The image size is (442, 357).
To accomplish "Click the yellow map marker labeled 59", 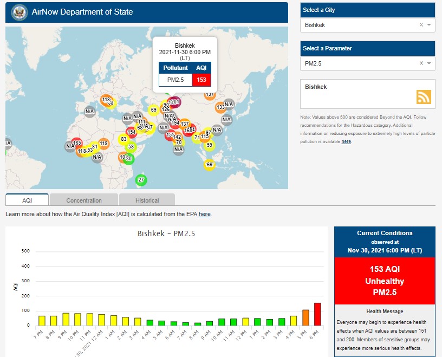I will point(209,145).
